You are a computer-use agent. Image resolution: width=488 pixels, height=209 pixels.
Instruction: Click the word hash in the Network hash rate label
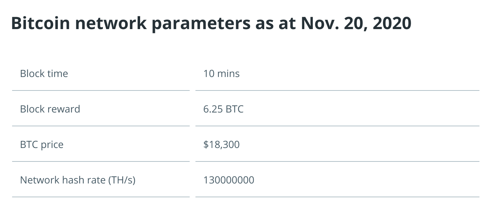[73, 180]
